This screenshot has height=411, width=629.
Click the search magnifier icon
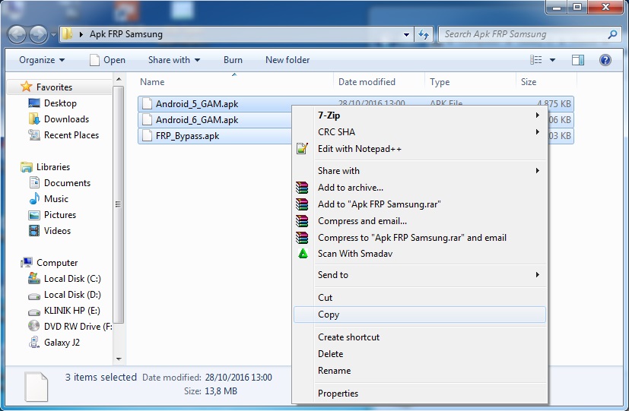tap(612, 34)
